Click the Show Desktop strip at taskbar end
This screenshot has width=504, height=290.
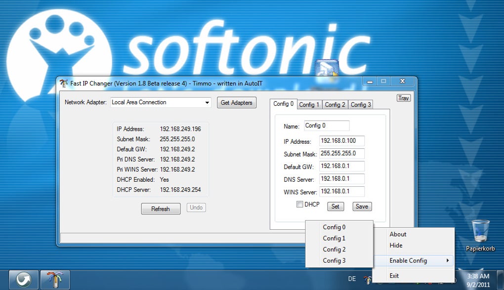pos(500,280)
